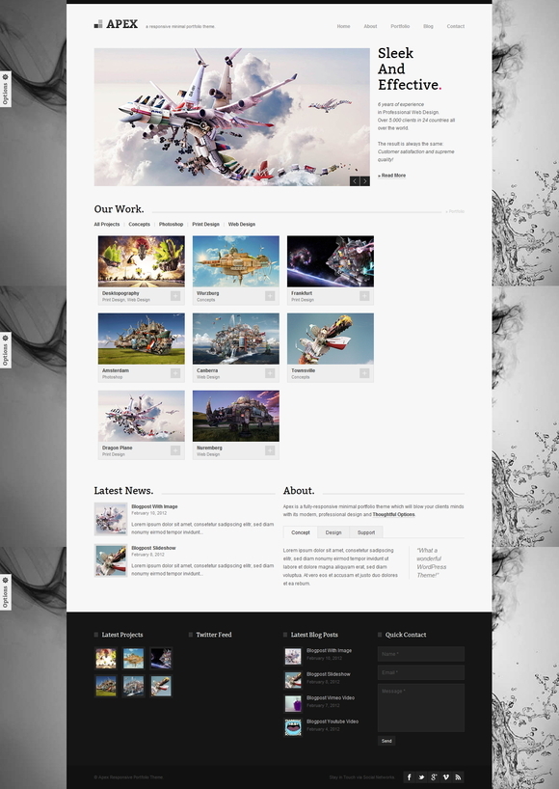Viewport: 559px width, 789px height.
Task: Open the Twitter social icon in footer
Action: [421, 776]
